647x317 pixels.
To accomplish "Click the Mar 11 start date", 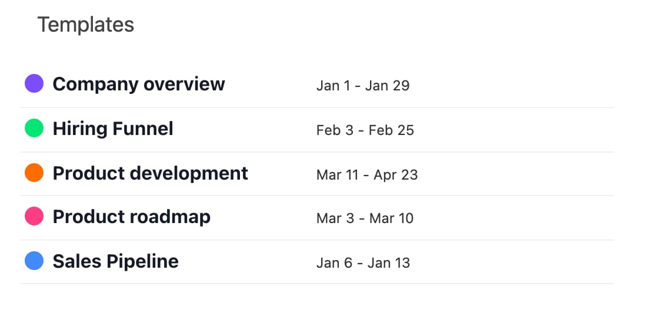I will click(337, 175).
